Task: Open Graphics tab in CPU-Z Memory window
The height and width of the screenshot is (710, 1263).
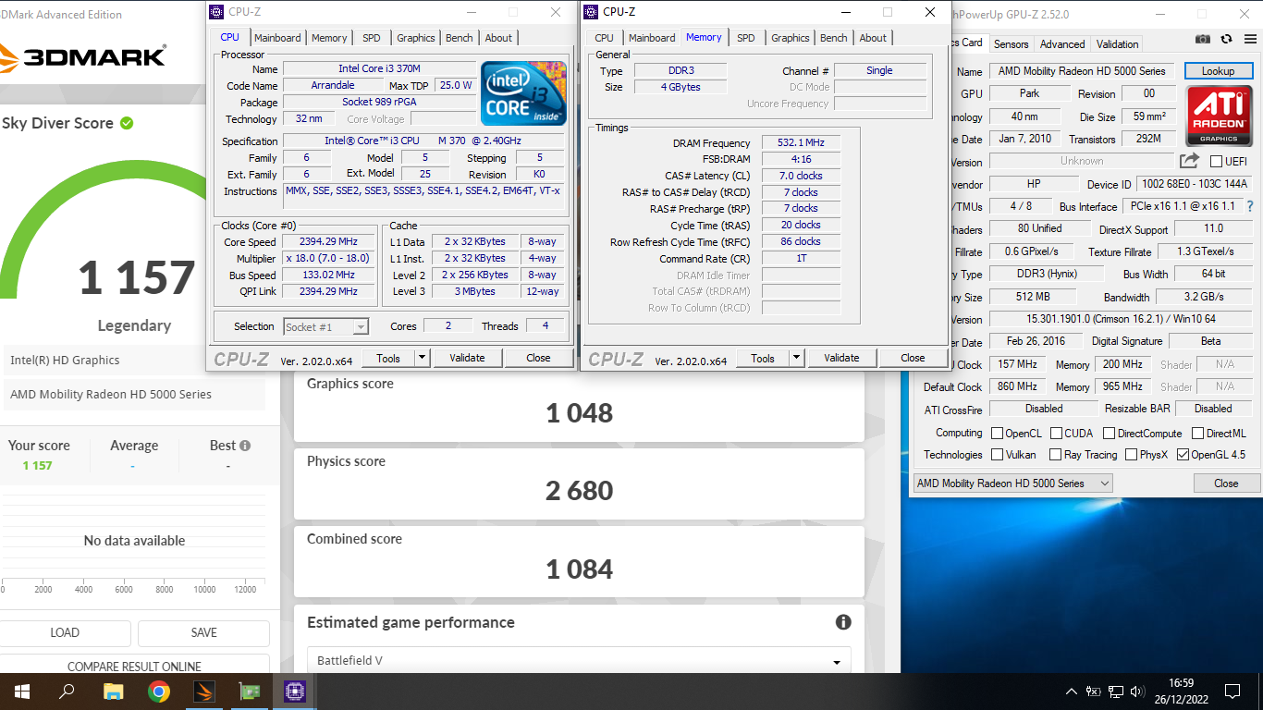Action: click(790, 38)
